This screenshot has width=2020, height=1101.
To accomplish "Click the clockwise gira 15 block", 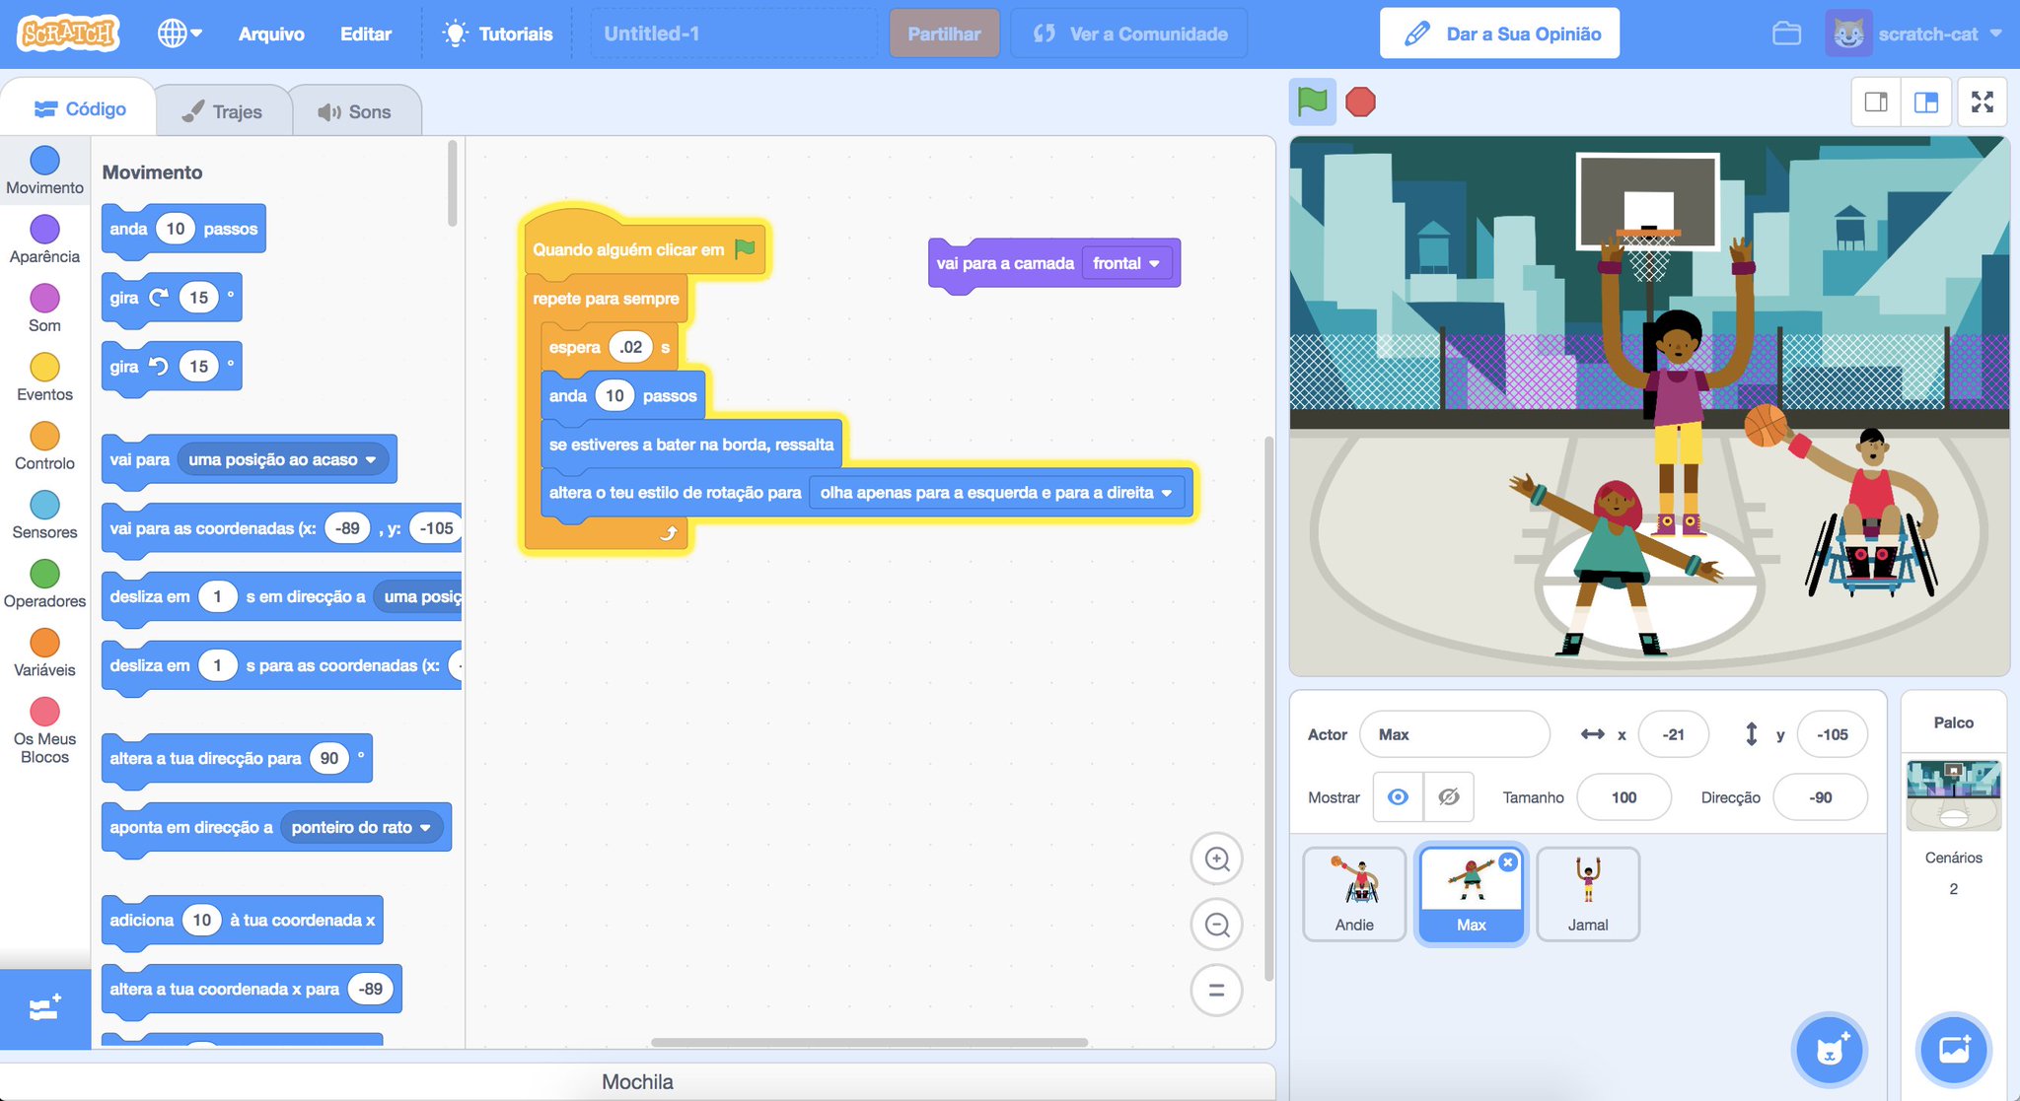I will coord(171,298).
